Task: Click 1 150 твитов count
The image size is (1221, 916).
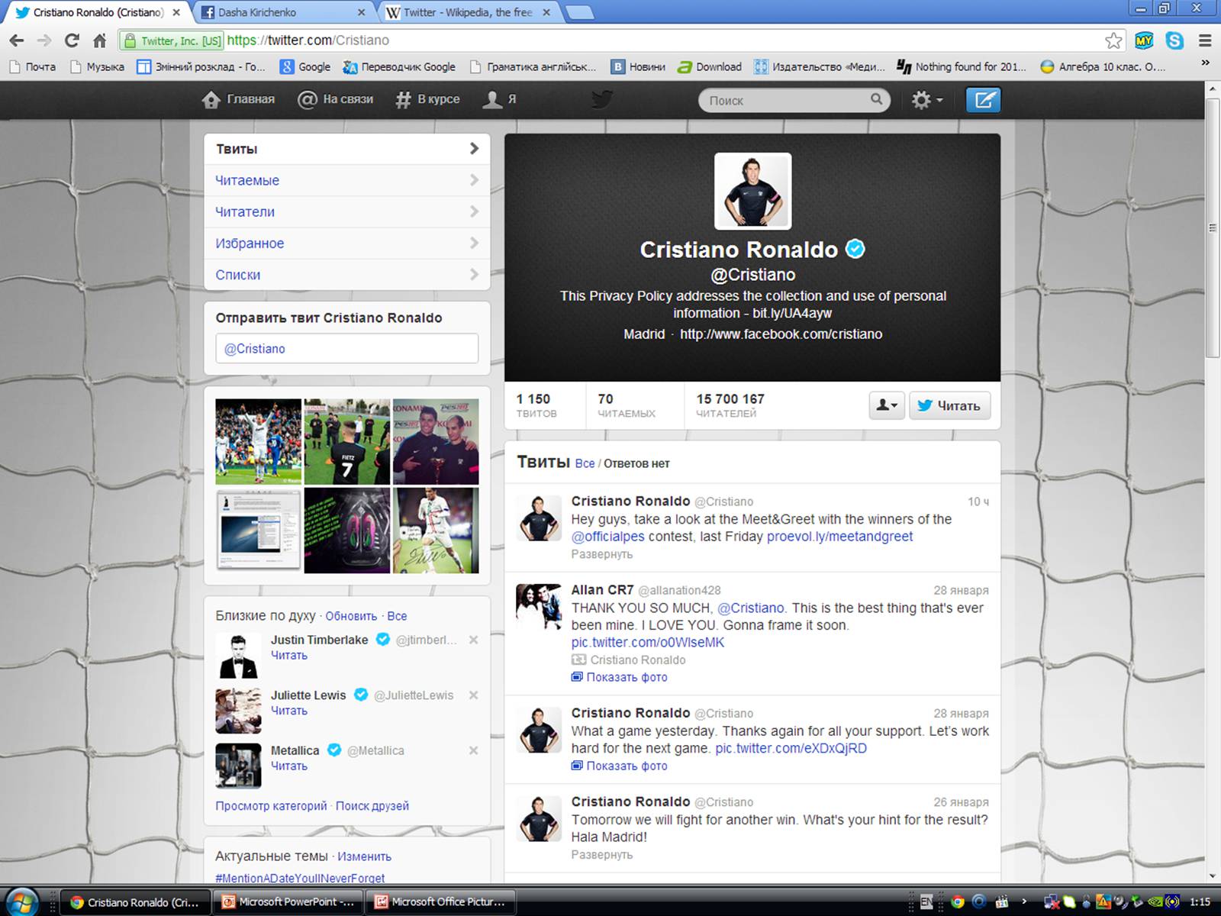Action: [536, 405]
